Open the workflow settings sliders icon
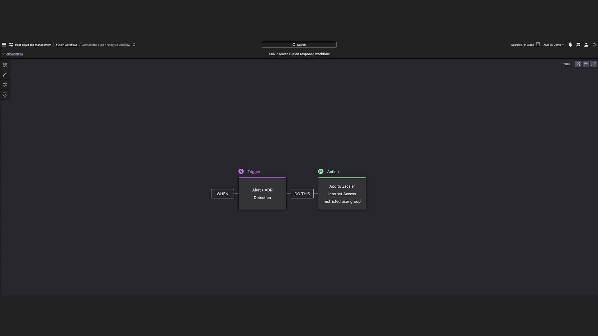The image size is (598, 336). [5, 85]
